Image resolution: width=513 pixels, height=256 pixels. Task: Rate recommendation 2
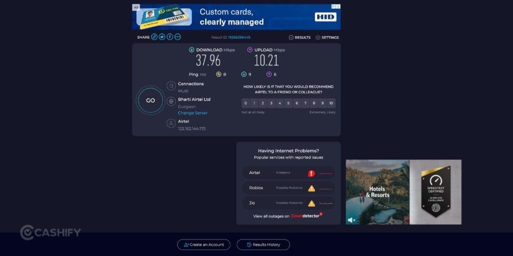coord(263,103)
